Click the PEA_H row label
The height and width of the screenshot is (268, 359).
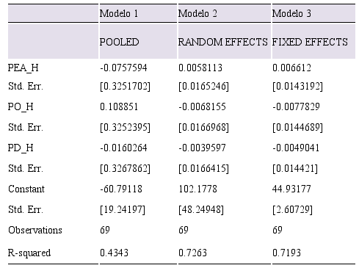point(23,68)
